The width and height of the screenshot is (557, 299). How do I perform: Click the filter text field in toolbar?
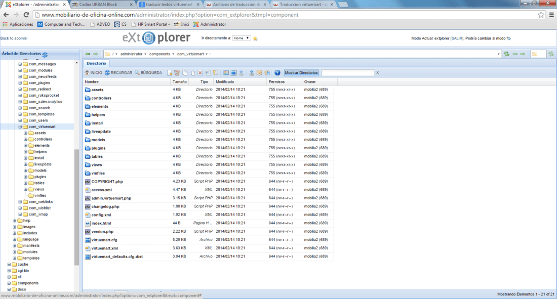(x=347, y=73)
